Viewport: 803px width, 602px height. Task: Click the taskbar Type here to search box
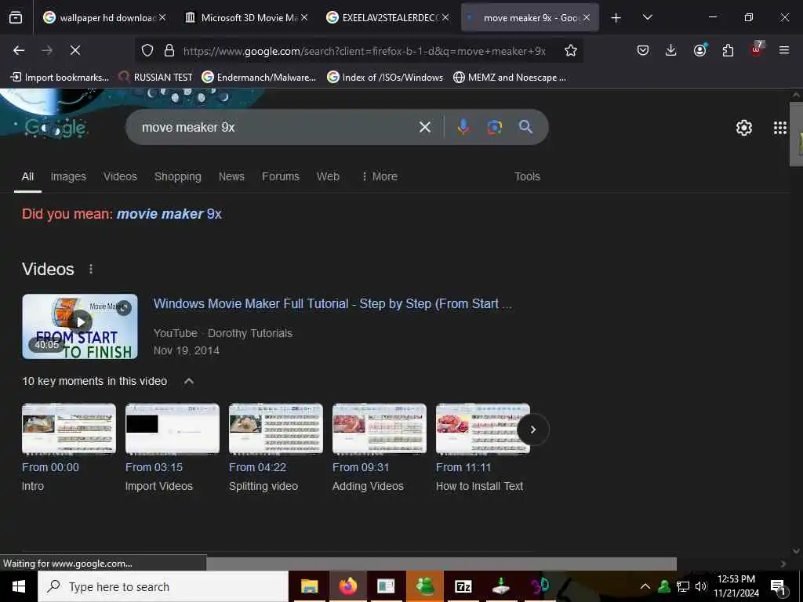coord(163,586)
